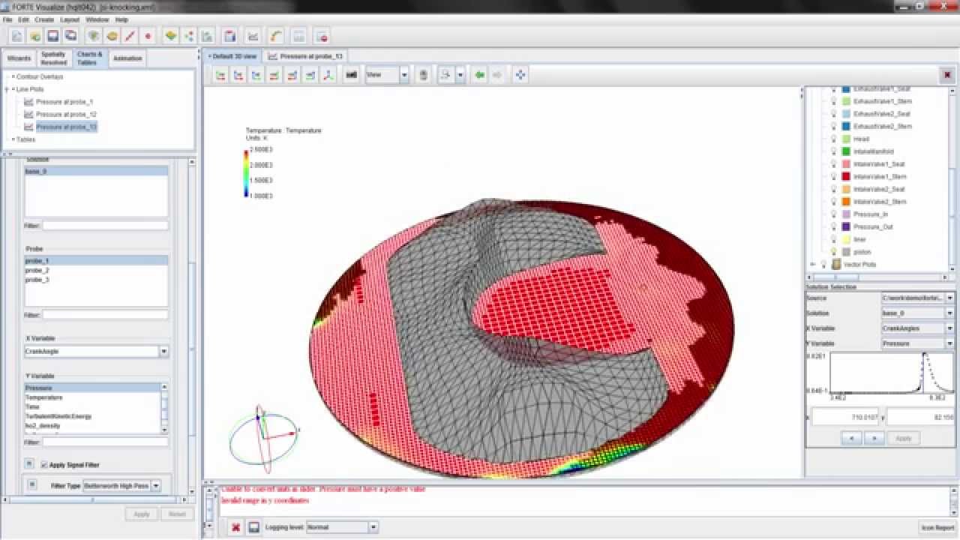Viewport: 960px width, 540px height.
Task: Toggle visibility bulb for Pressure_Out
Action: click(x=833, y=226)
